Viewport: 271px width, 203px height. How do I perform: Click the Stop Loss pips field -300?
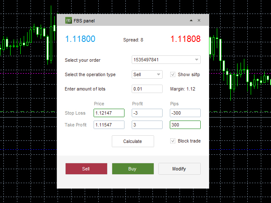tap(185, 113)
